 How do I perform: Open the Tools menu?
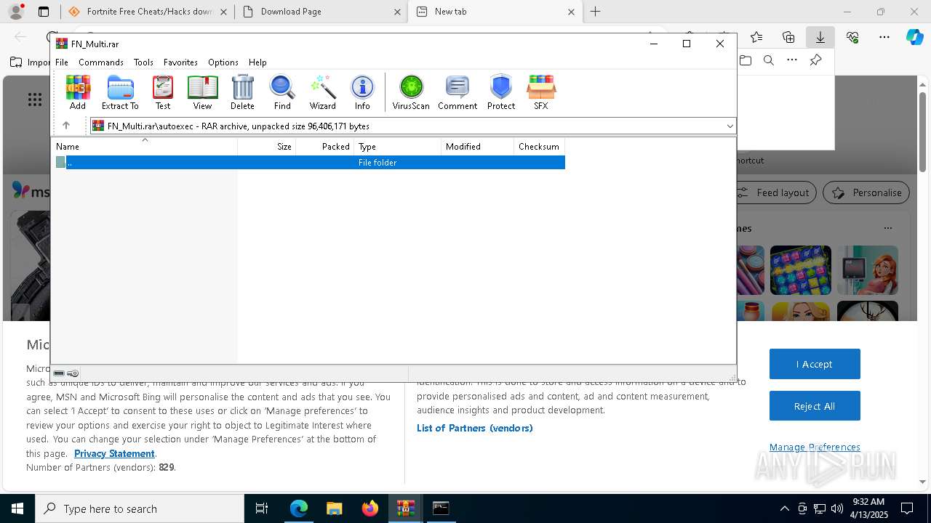[x=143, y=62]
